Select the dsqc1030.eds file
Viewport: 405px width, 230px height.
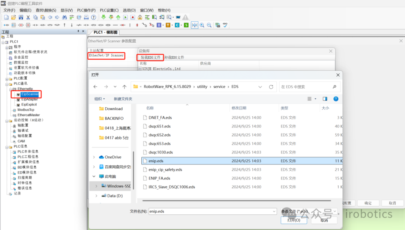click(x=160, y=152)
